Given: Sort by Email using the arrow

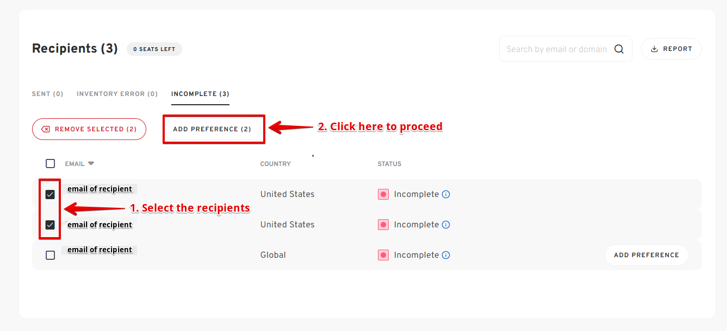Looking at the screenshot, I should click(91, 163).
